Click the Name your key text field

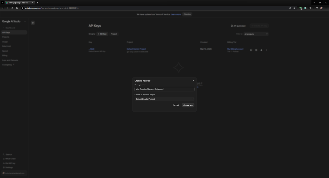pyautogui.click(x=164, y=89)
